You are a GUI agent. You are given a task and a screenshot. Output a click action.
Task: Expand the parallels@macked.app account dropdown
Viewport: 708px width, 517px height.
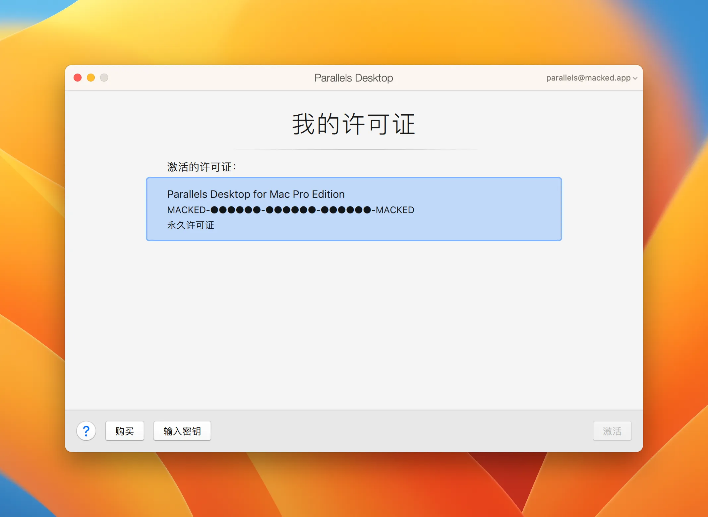tap(592, 78)
